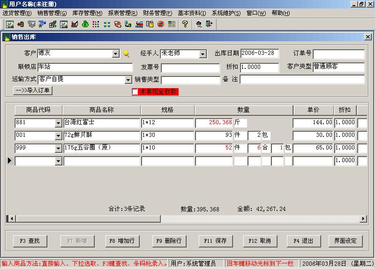
Task: Click the F9 删除行 button
Action: (x=169, y=241)
